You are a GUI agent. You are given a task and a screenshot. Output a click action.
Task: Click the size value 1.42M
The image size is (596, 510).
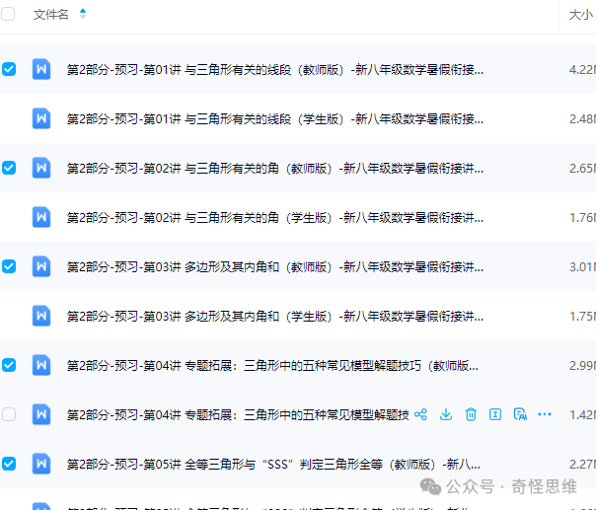click(582, 414)
